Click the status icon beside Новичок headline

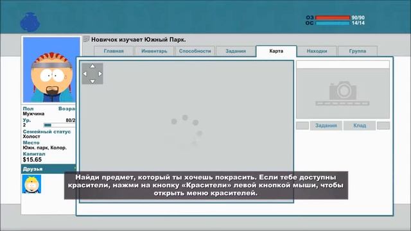click(86, 39)
